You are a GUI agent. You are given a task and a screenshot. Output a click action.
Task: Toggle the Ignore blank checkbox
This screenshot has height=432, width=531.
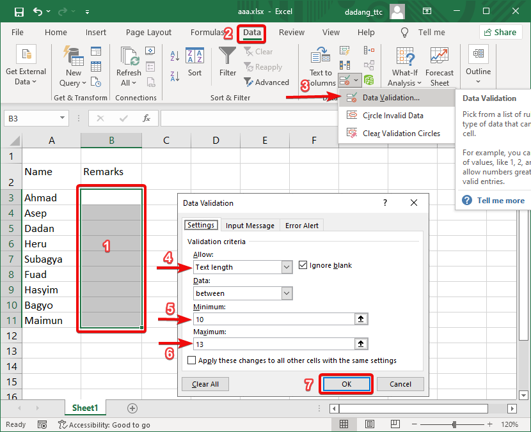pyautogui.click(x=304, y=266)
